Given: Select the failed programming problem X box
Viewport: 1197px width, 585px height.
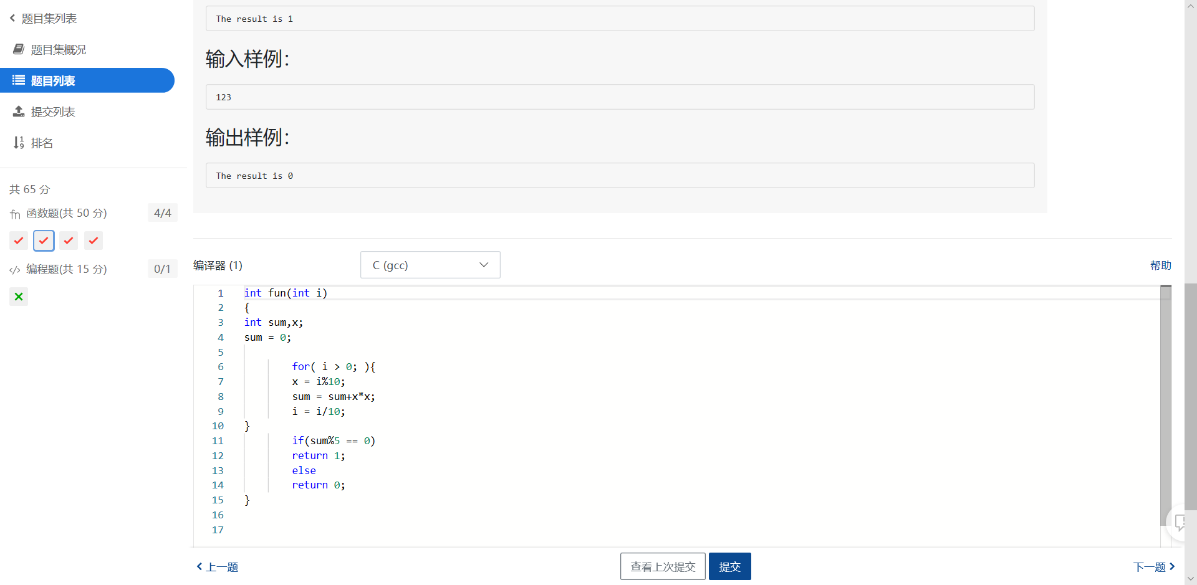Looking at the screenshot, I should pos(19,297).
